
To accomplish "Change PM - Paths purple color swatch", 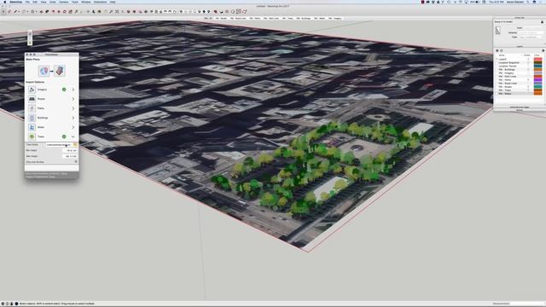I will coord(537,79).
